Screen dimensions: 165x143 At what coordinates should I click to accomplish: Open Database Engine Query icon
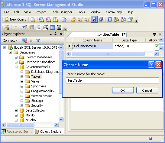(33, 19)
